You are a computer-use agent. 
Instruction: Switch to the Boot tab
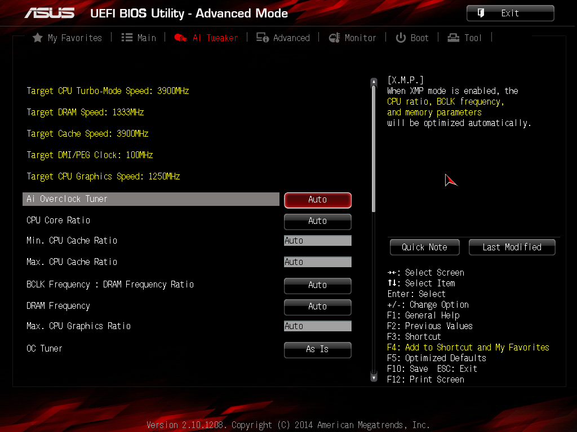coord(419,38)
